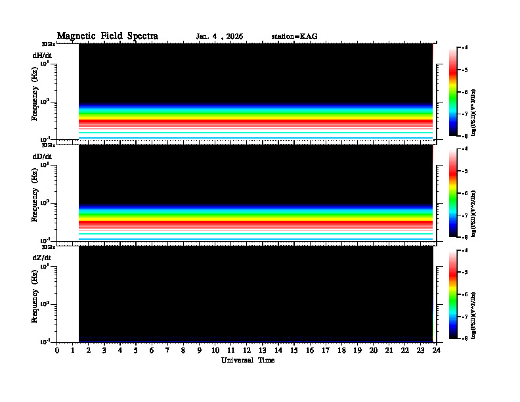Click the "dH/dt" panel label
This screenshot has height=402, width=520.
click(x=42, y=55)
